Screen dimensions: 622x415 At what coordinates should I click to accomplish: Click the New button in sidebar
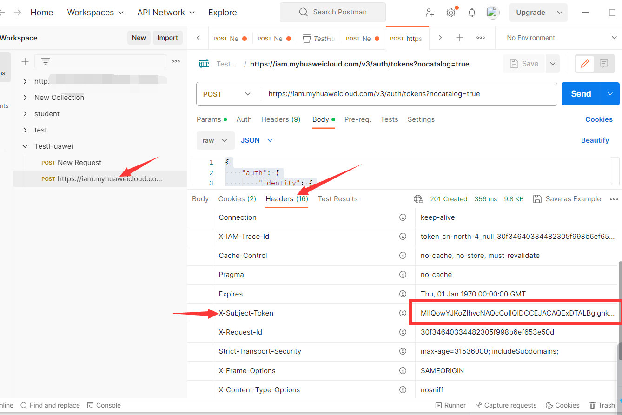point(139,38)
